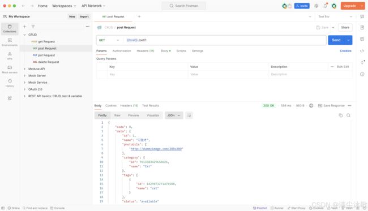The width and height of the screenshot is (368, 211).
Task: Switch to the Authorization tab
Action: click(122, 51)
